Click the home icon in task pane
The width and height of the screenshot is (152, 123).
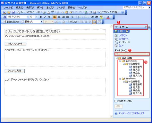pyautogui.click(x=127, y=31)
